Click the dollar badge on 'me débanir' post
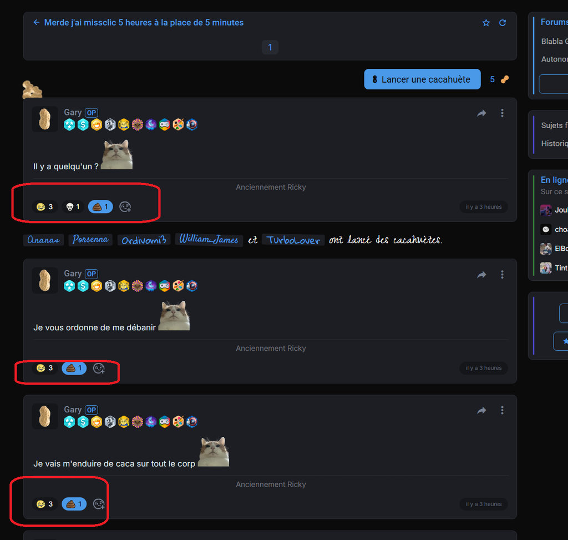568x540 pixels. point(83,286)
